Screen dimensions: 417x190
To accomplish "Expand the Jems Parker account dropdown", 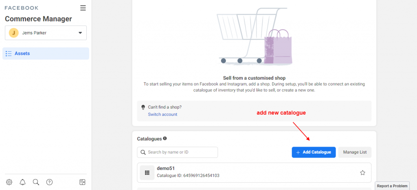I will 80,33.
